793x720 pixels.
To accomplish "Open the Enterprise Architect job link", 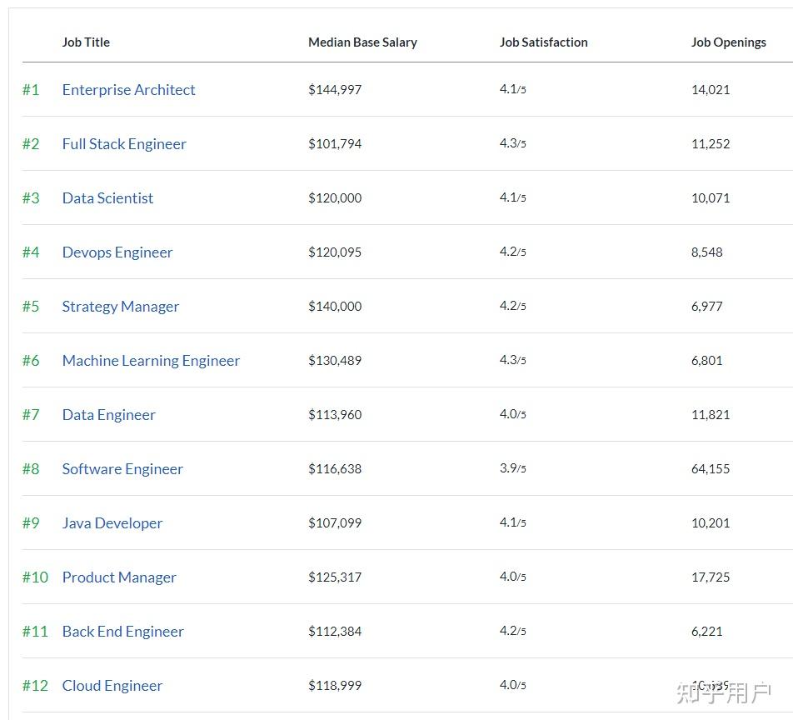I will (128, 90).
